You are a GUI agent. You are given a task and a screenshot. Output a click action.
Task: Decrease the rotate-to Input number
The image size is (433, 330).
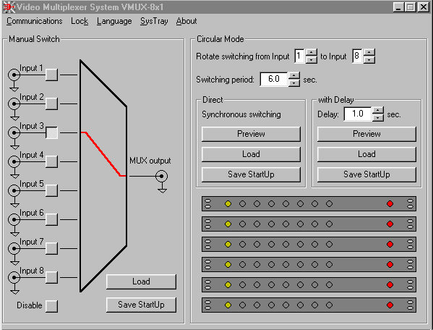click(369, 59)
